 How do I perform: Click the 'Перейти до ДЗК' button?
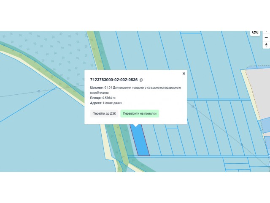(x=104, y=113)
